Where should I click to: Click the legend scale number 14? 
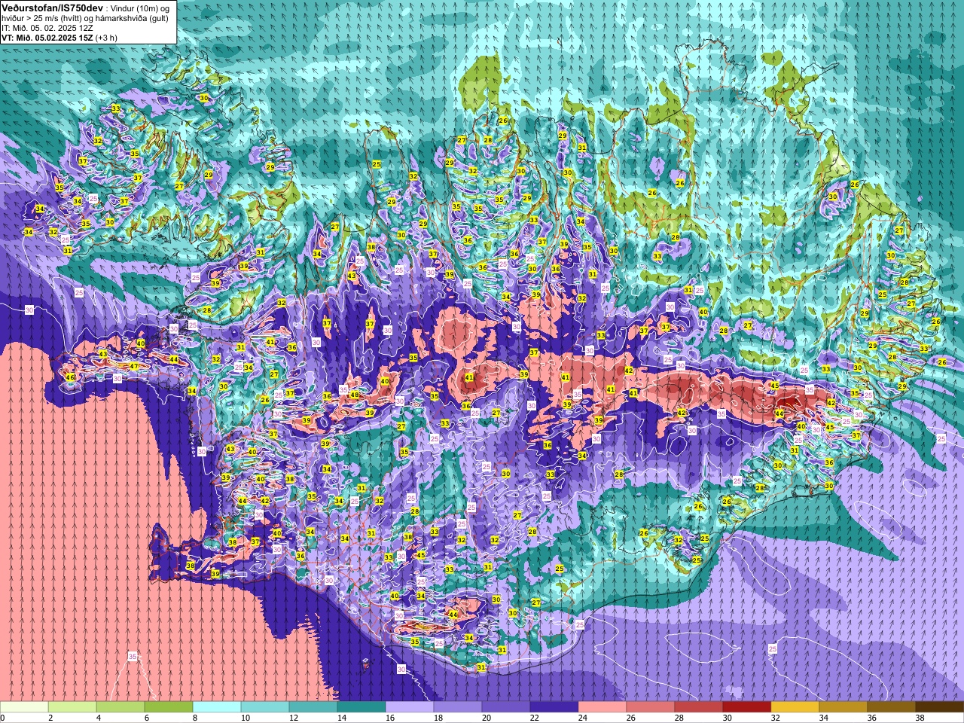(341, 718)
